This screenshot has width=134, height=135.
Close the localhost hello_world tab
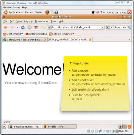point(90,40)
